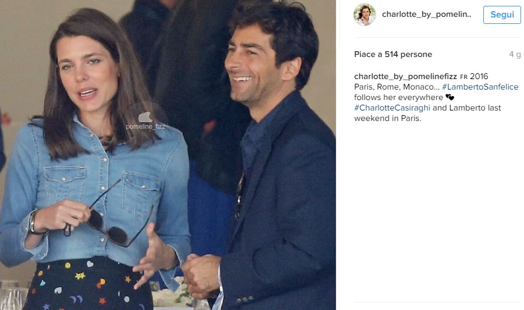Click the drinking glasses at the photo's corner
This screenshot has height=310, width=524.
10,296
